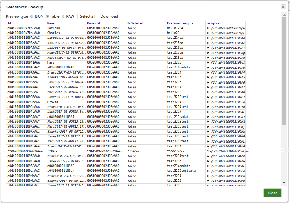This screenshot has width=290, height=204.
Task: Click the Download link
Action: [x=109, y=16]
